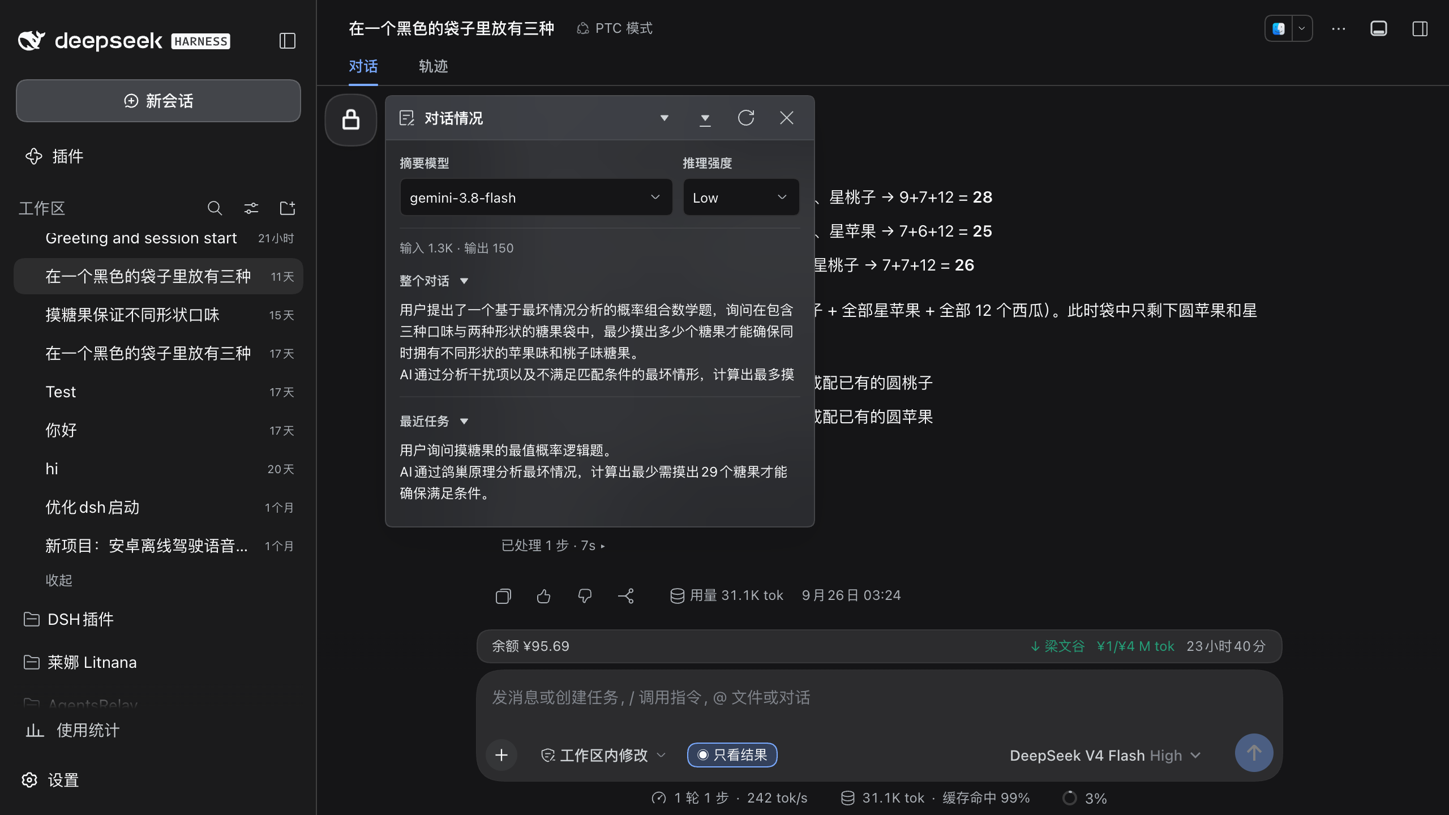Image resolution: width=1449 pixels, height=815 pixels.
Task: Open 设置 settings
Action: point(50,780)
